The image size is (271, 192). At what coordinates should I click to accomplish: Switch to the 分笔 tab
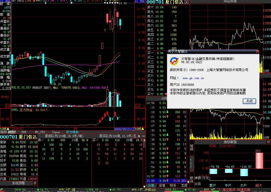[x=151, y=186]
